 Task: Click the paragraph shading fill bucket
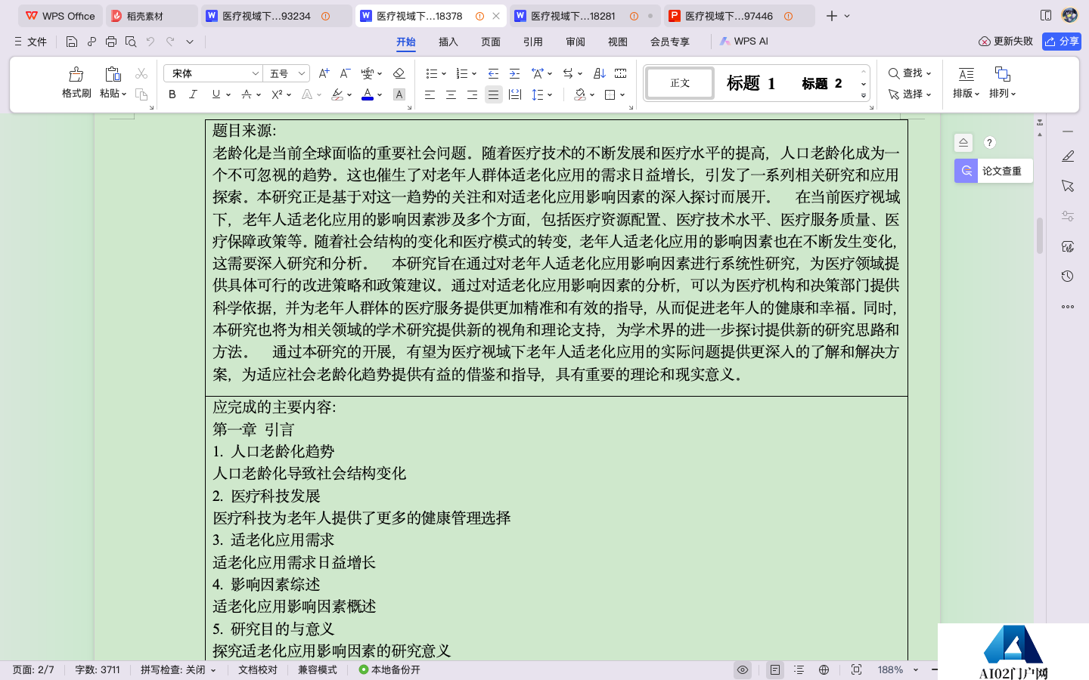(580, 94)
